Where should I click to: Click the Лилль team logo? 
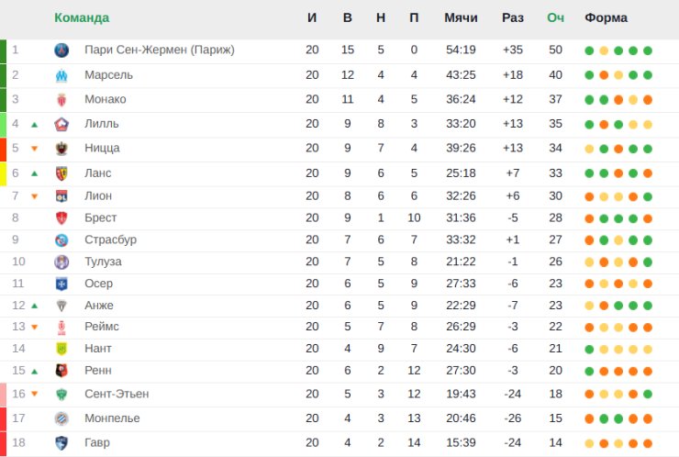tap(61, 124)
